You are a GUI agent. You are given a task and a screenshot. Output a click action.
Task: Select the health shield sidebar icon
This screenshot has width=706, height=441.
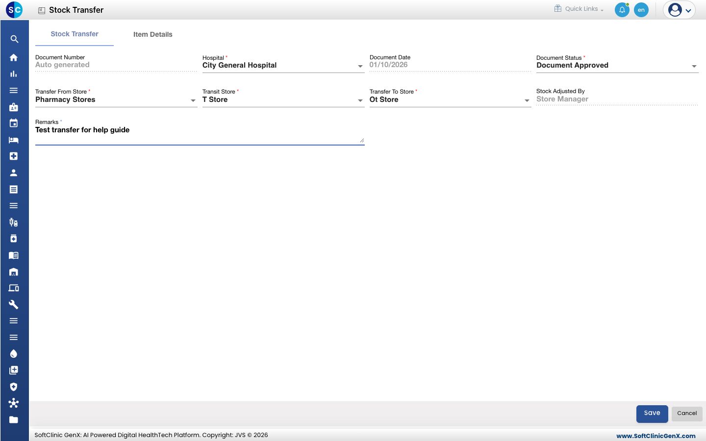(x=14, y=387)
